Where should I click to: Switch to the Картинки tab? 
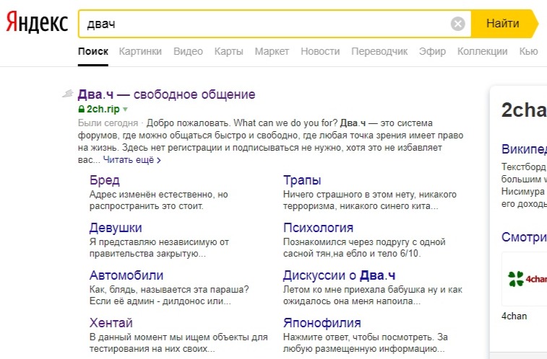coord(140,51)
